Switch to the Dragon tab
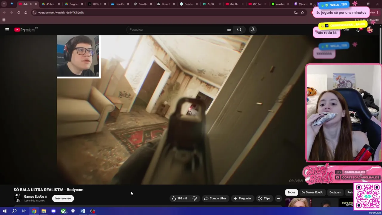The image size is (382, 215). pyautogui.click(x=73, y=4)
